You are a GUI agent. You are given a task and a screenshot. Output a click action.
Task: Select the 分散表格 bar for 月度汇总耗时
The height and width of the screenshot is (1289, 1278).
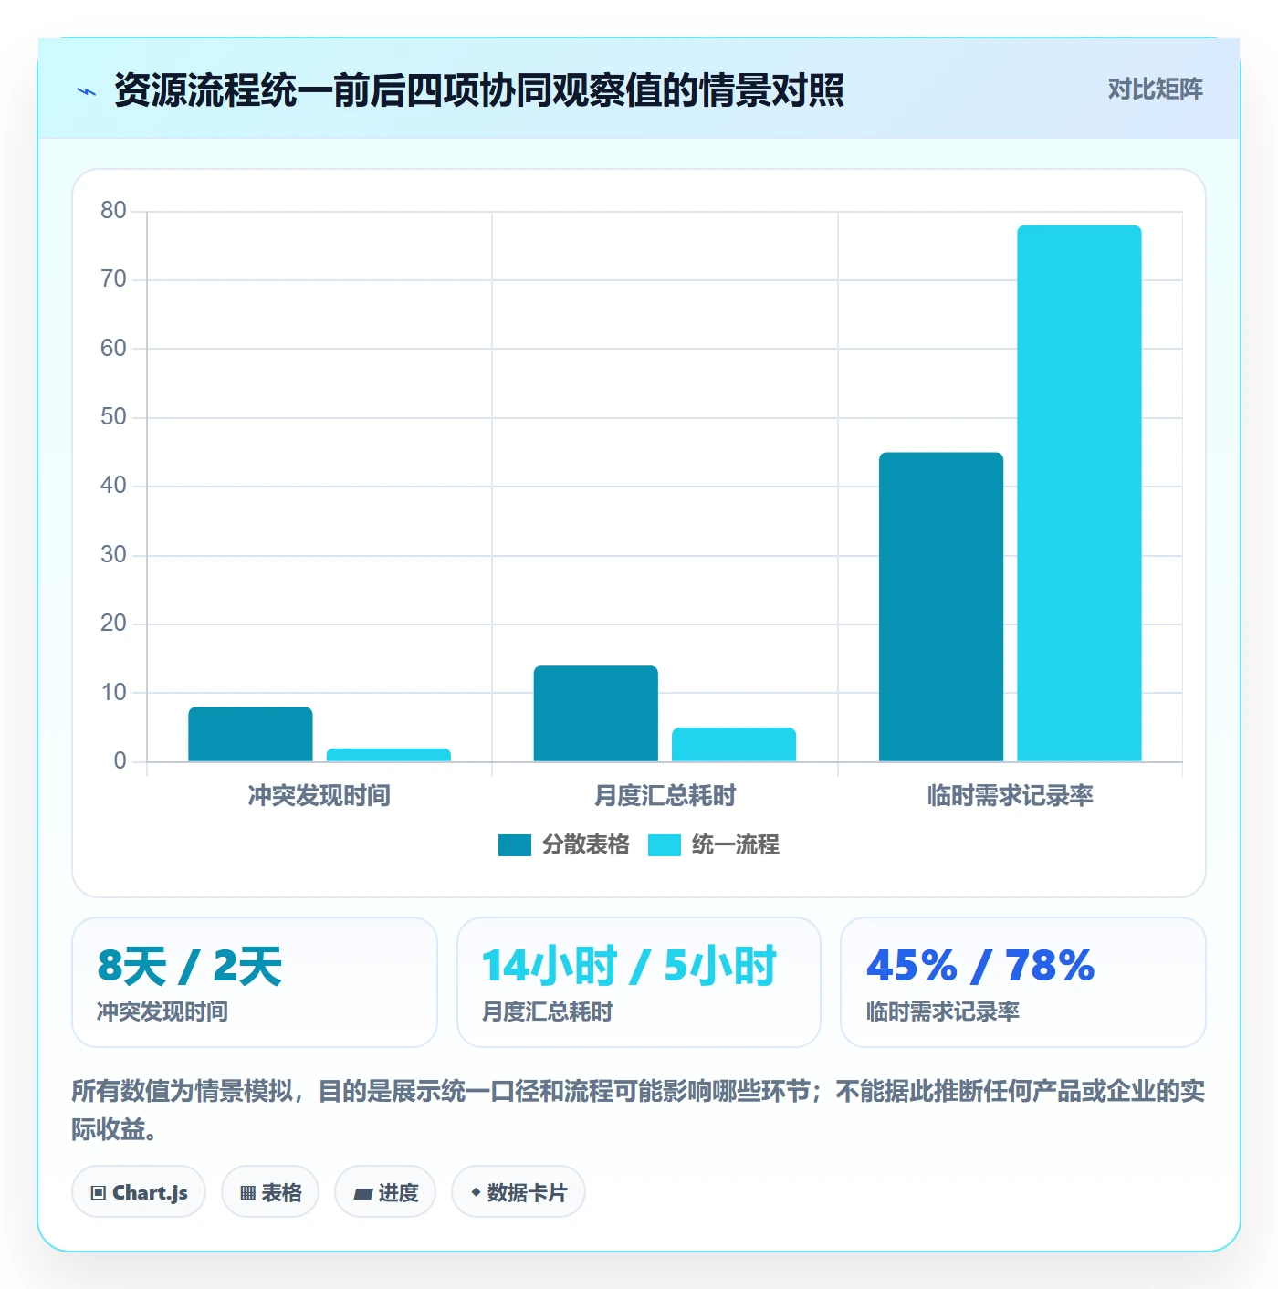596,713
